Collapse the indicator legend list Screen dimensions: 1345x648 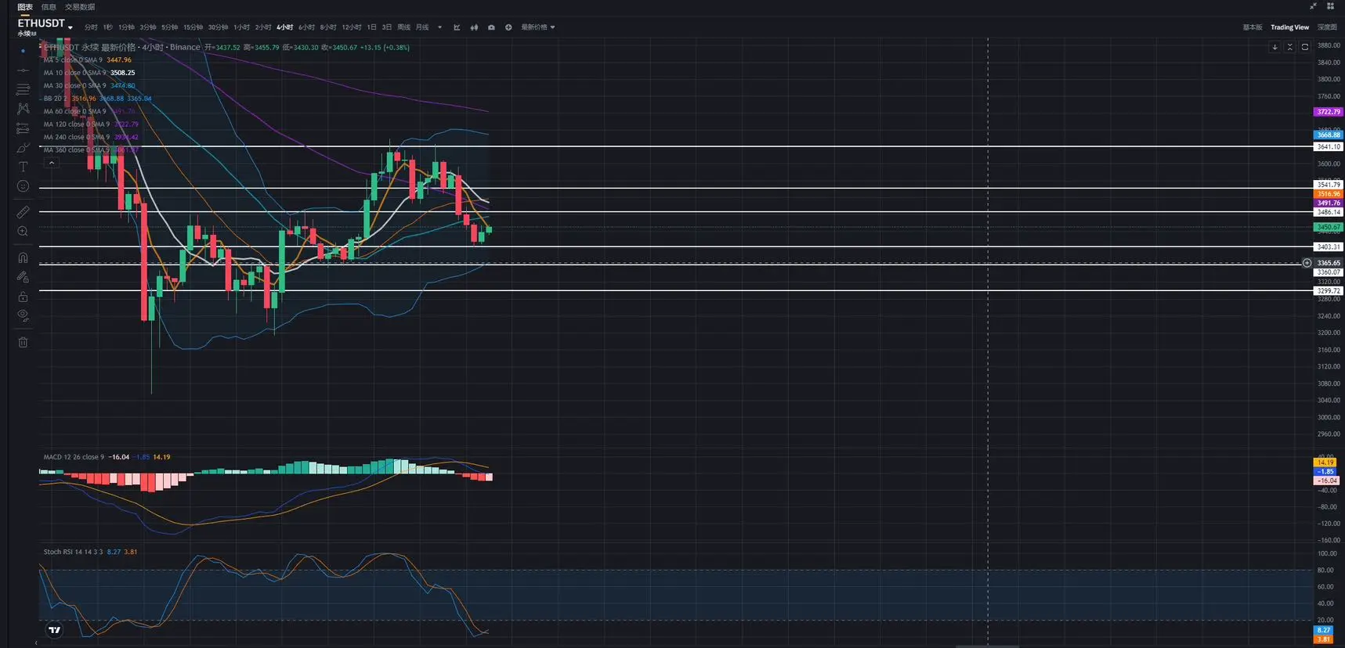point(52,163)
